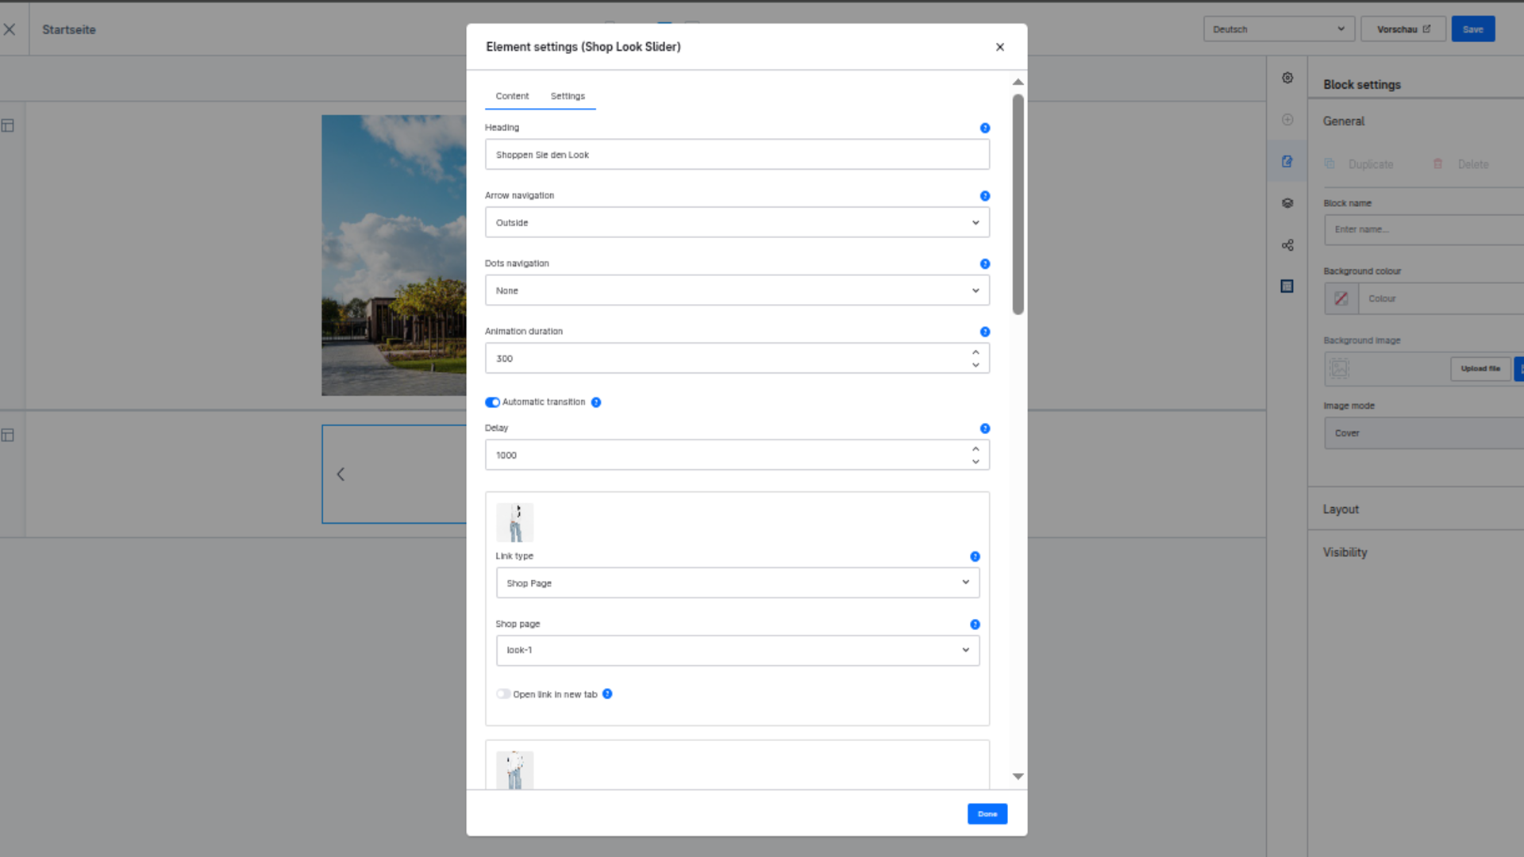This screenshot has height=857, width=1524.
Task: Close the Element settings dialog
Action: click(1000, 47)
